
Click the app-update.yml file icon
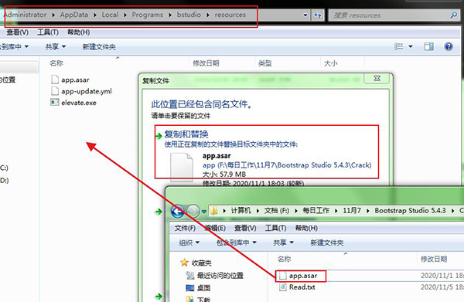[54, 90]
